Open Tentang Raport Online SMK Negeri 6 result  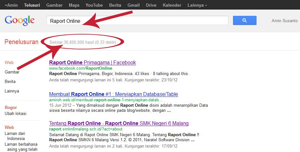(119, 123)
